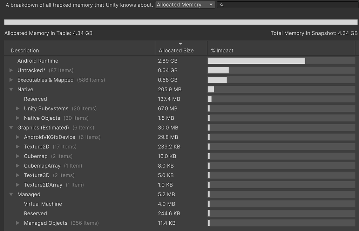Expand the Untracked node
This screenshot has width=359, height=231.
point(11,70)
